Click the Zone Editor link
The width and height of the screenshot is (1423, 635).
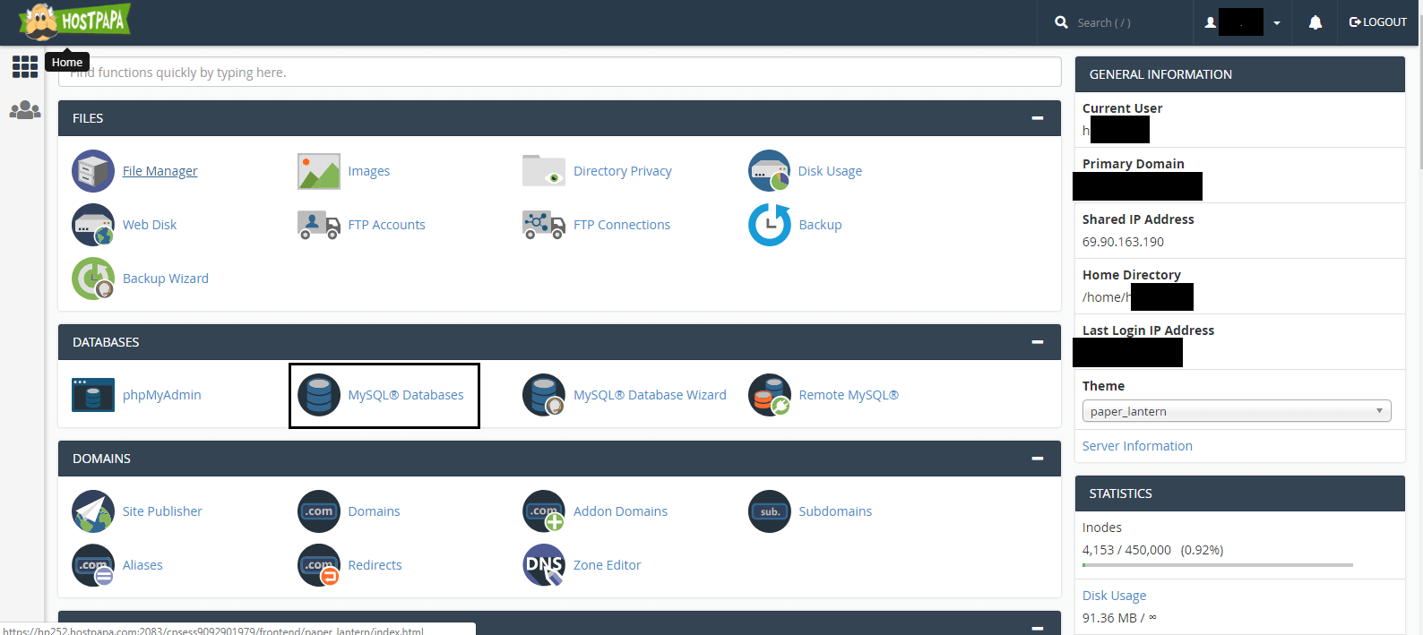click(608, 565)
